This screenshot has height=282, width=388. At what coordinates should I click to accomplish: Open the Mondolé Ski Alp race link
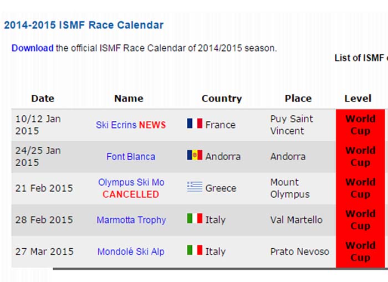pyautogui.click(x=131, y=252)
